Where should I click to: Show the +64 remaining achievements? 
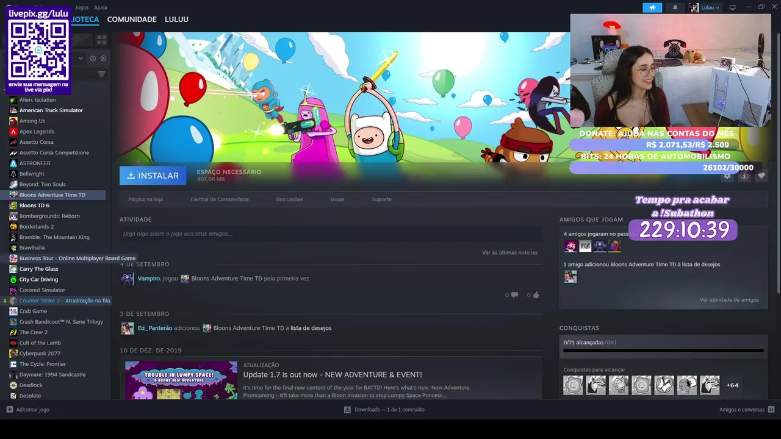(x=732, y=385)
